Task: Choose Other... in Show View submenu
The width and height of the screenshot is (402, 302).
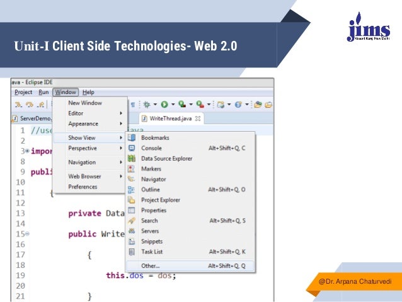Action: (x=190, y=266)
